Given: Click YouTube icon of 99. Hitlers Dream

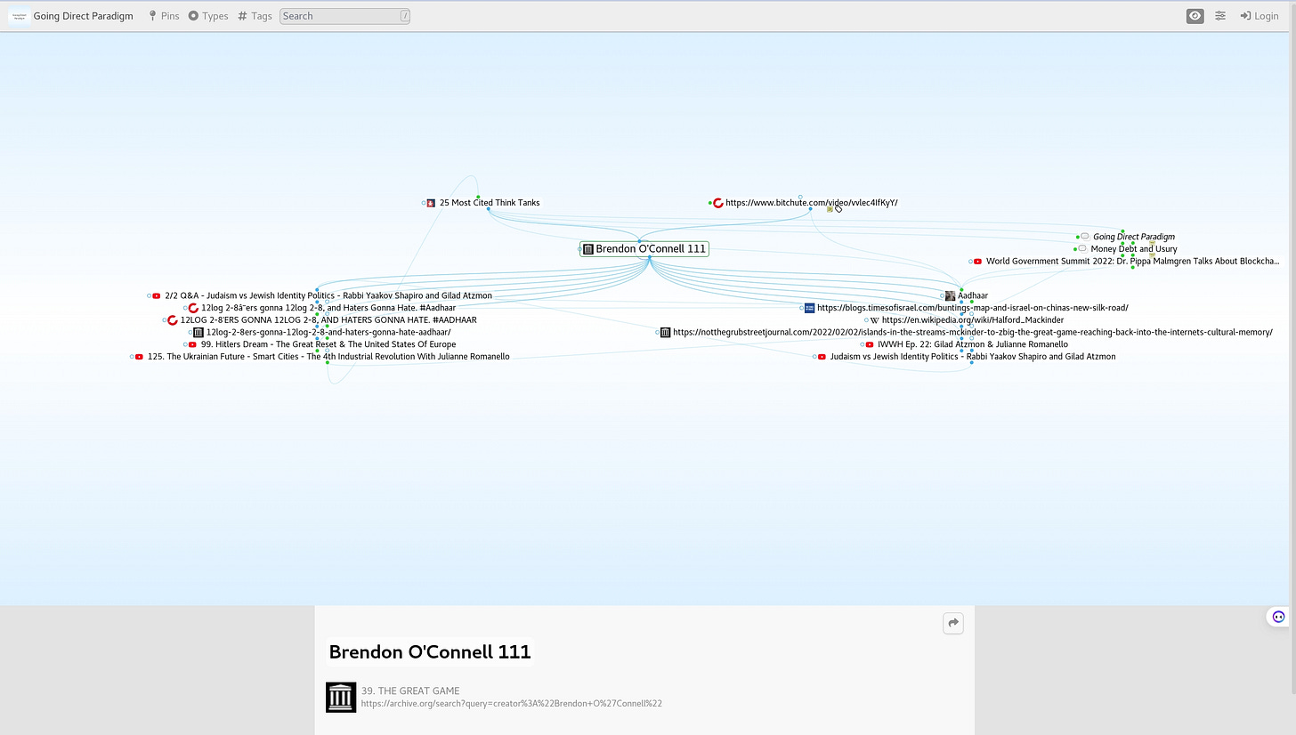Looking at the screenshot, I should pyautogui.click(x=192, y=344).
